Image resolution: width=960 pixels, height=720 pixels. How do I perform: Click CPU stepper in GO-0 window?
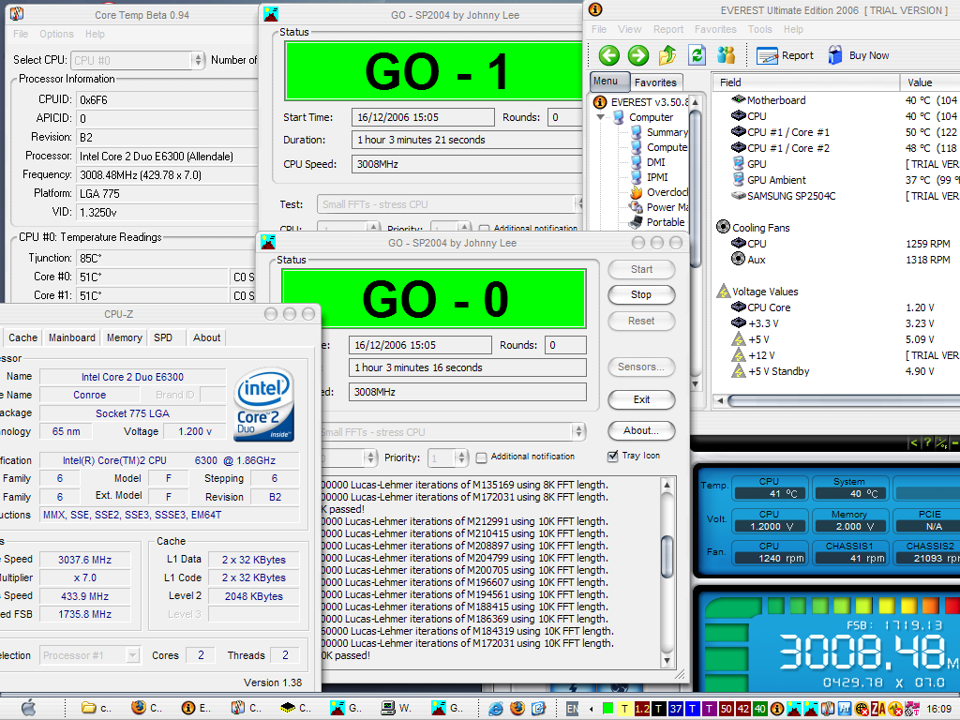[369, 457]
